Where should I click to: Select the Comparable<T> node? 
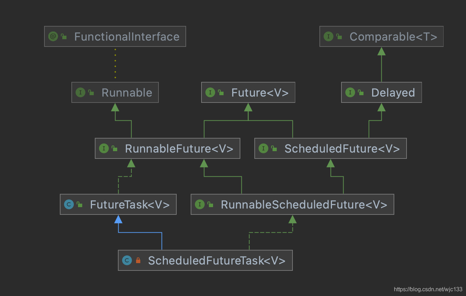pyautogui.click(x=381, y=36)
